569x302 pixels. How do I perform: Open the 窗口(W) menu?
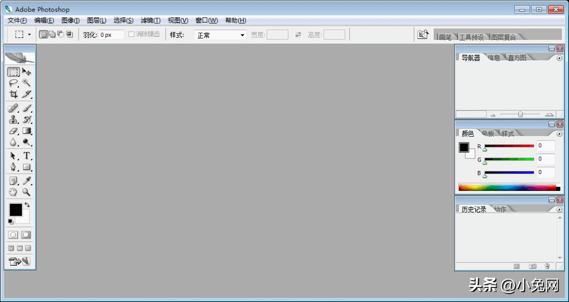tap(207, 21)
